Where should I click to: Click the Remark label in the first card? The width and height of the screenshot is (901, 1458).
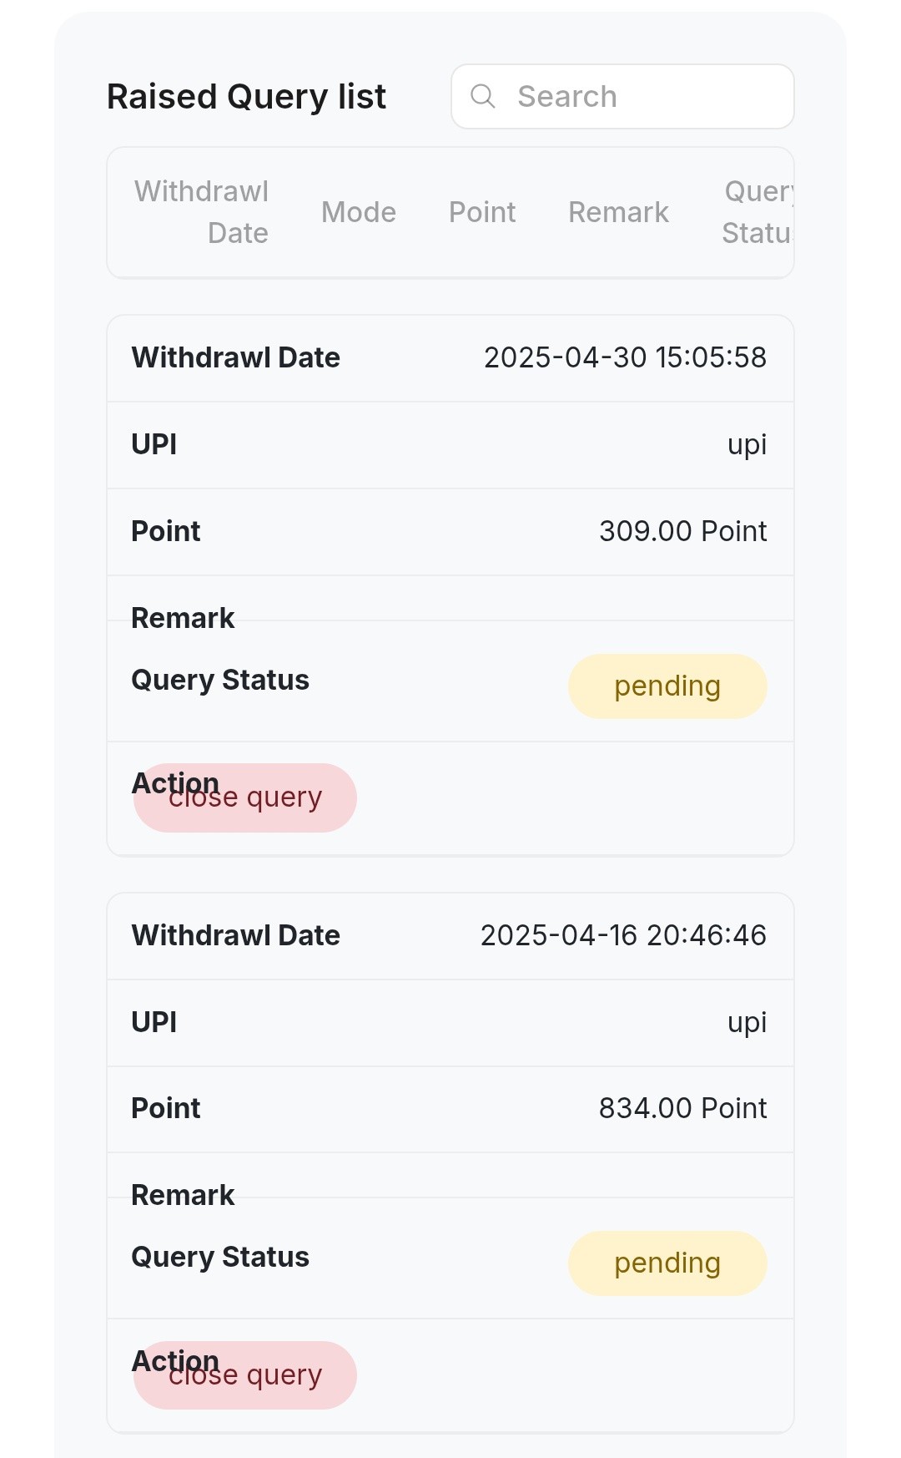pyautogui.click(x=183, y=618)
